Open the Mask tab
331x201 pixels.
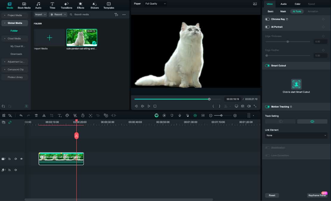point(283,11)
